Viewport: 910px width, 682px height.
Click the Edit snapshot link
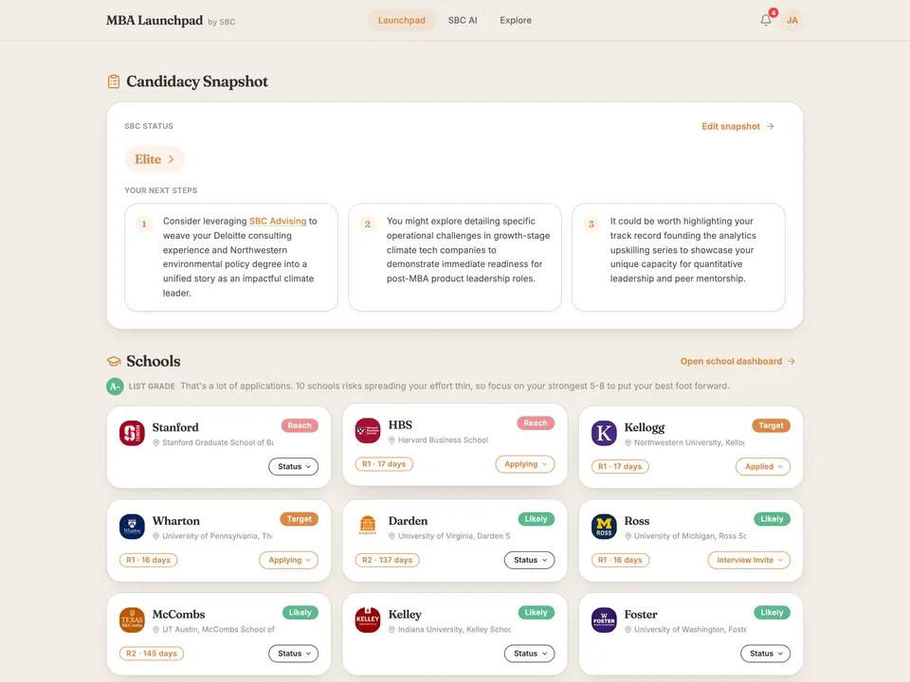737,126
